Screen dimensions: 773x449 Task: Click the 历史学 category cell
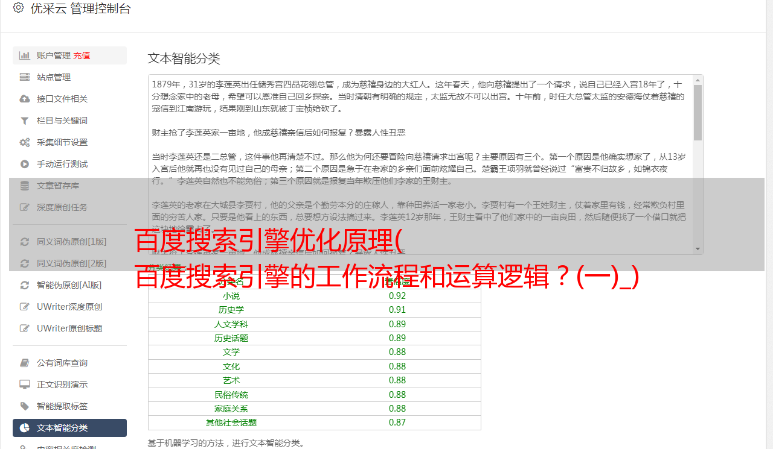point(231,310)
